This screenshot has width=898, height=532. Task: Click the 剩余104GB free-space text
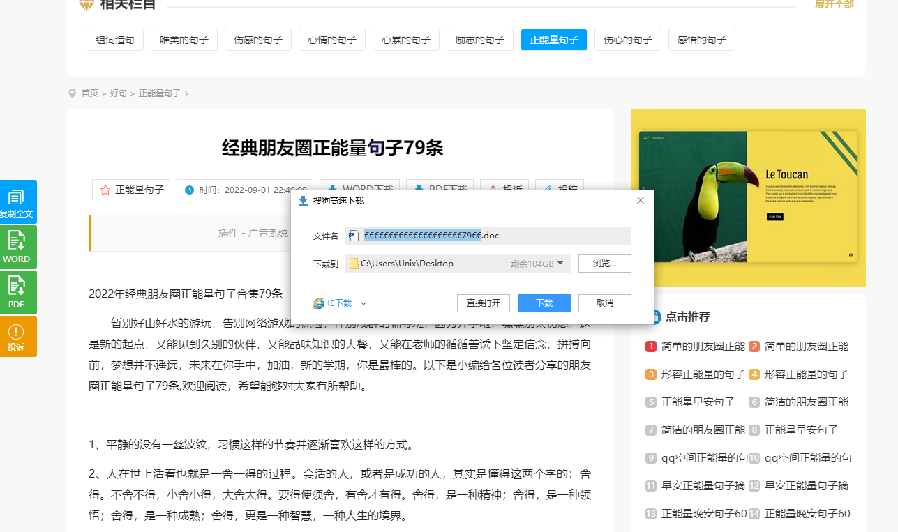click(532, 264)
